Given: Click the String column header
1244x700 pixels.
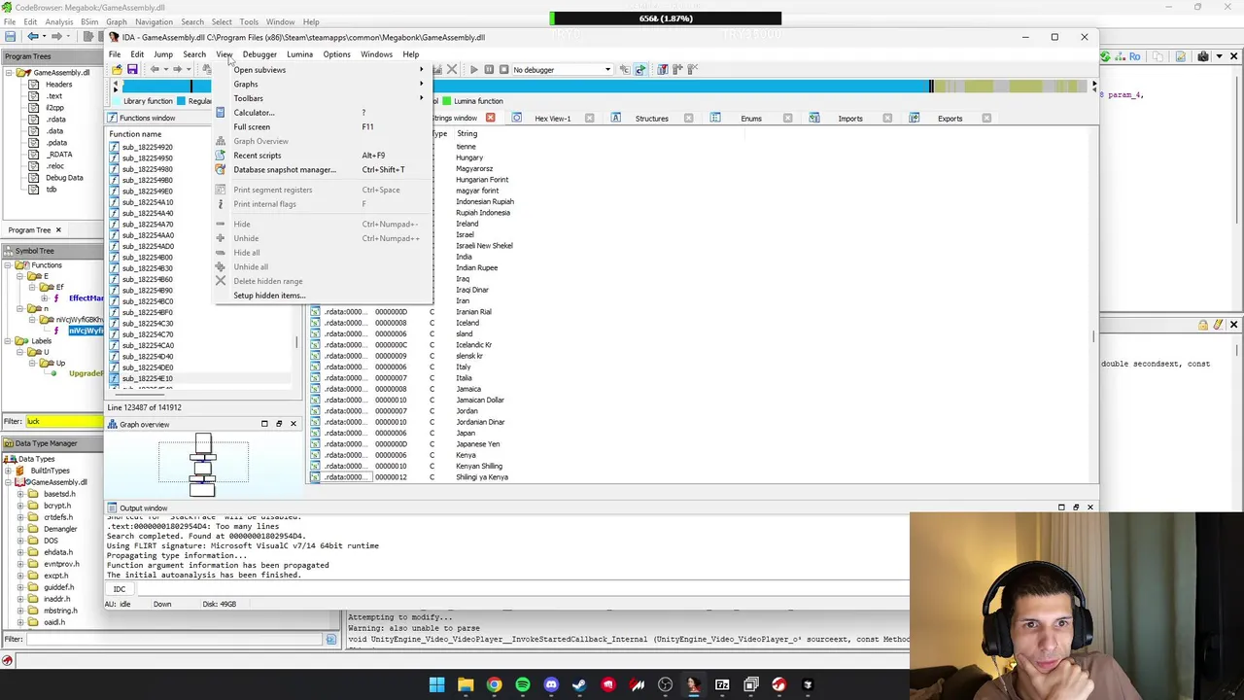Looking at the screenshot, I should (467, 134).
